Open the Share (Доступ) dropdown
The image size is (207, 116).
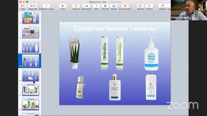(x=141, y=6)
